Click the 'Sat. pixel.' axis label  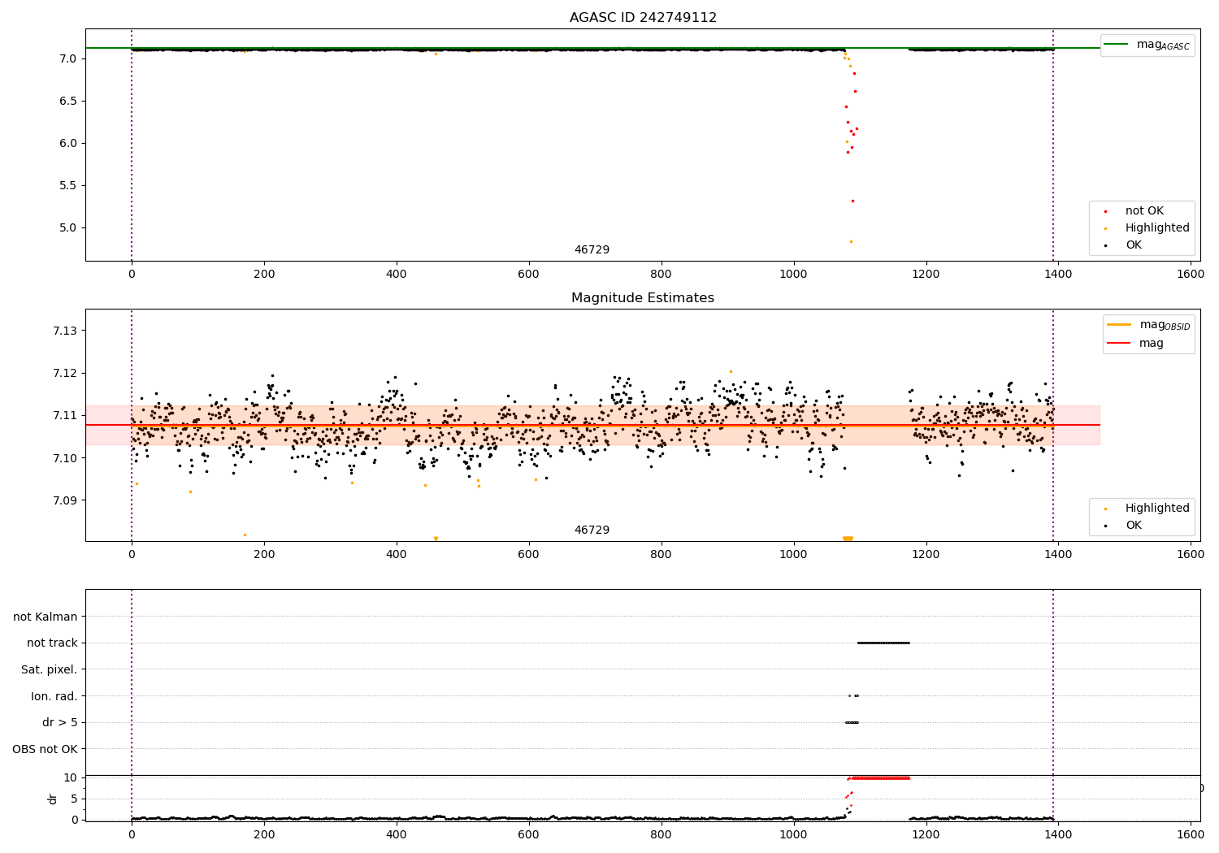50,669
